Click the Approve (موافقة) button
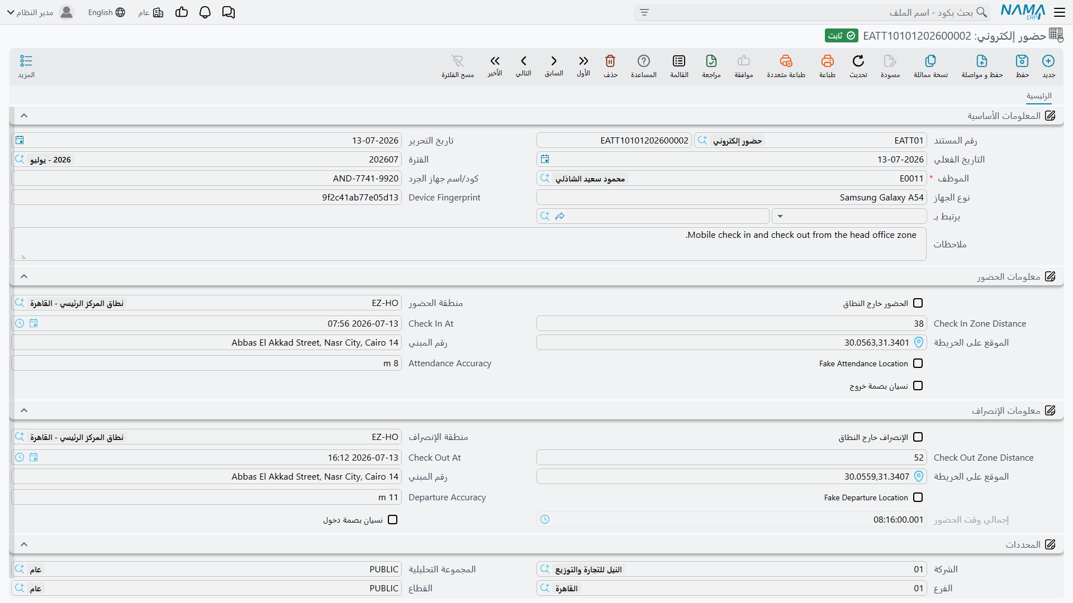The width and height of the screenshot is (1073, 603). tap(744, 66)
